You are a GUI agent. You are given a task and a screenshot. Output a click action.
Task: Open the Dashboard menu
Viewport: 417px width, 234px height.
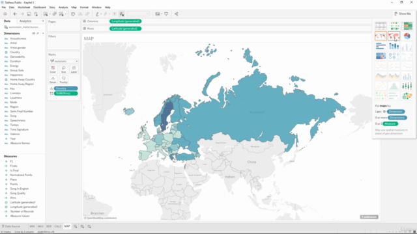pos(39,7)
